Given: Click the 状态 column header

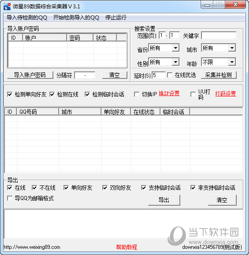Looking at the screenshot, I should point(105,38).
